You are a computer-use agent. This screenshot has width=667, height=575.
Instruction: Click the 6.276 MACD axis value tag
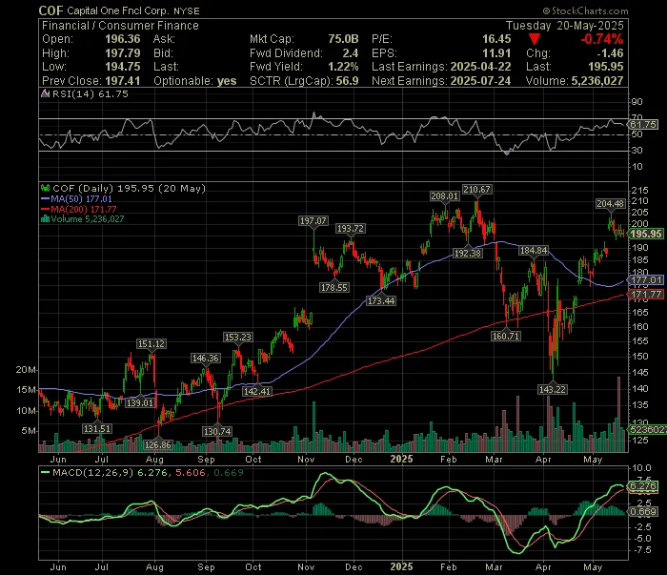(x=643, y=486)
